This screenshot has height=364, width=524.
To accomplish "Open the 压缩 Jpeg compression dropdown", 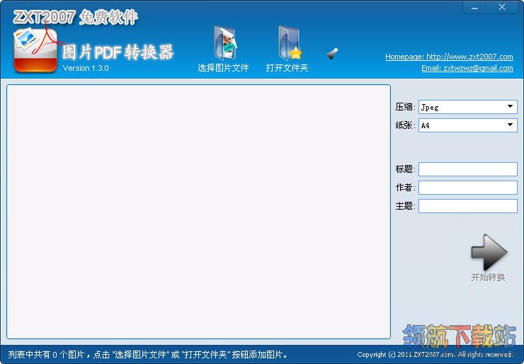I will coord(467,107).
